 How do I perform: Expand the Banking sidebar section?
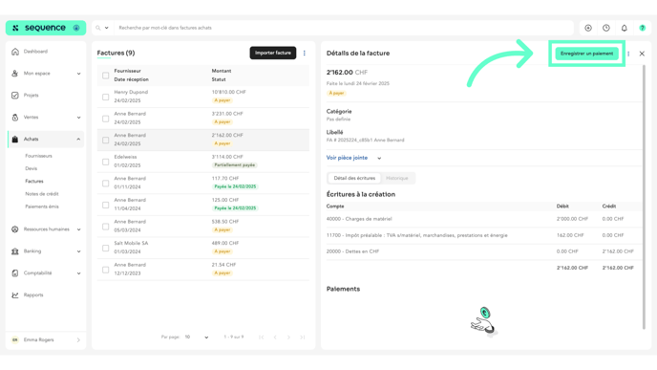pos(45,251)
